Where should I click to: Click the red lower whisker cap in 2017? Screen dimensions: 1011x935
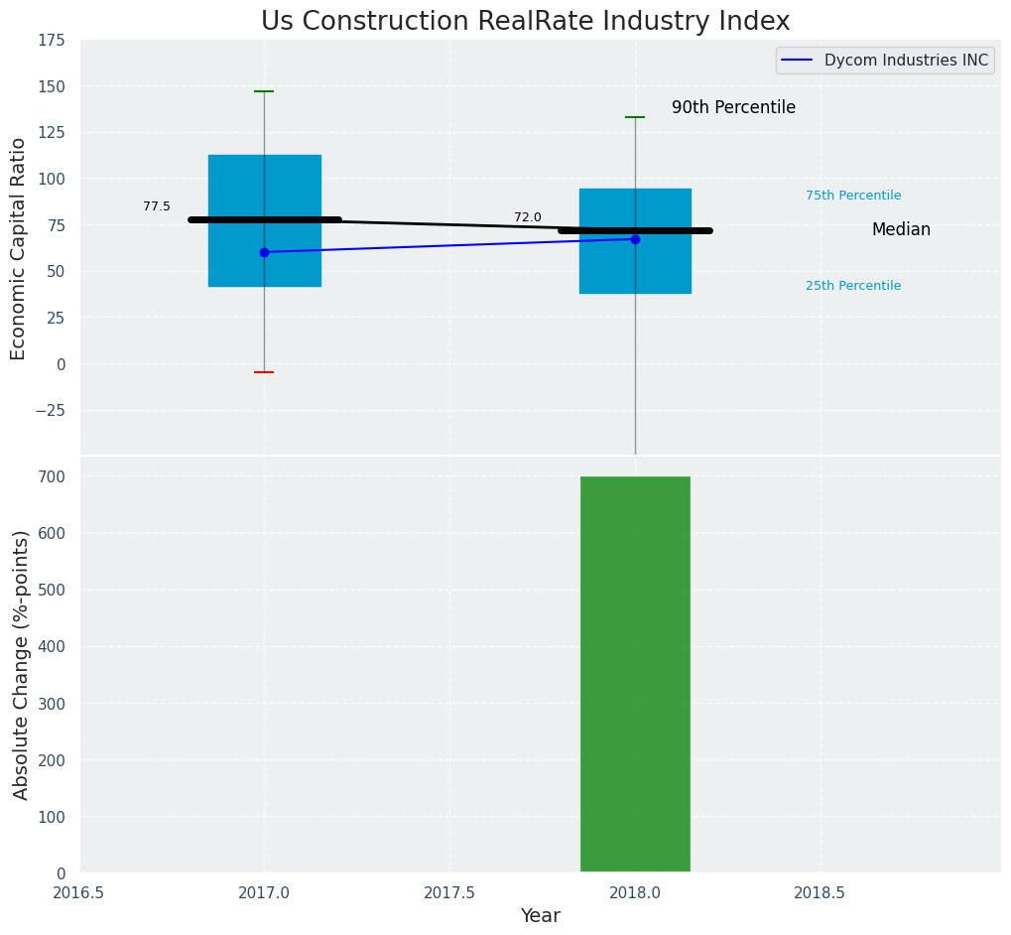click(264, 372)
